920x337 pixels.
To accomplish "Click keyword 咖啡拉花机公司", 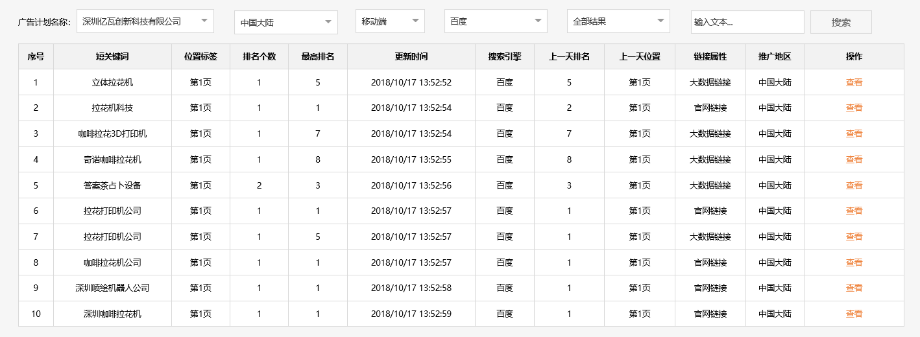I will click(x=112, y=262).
